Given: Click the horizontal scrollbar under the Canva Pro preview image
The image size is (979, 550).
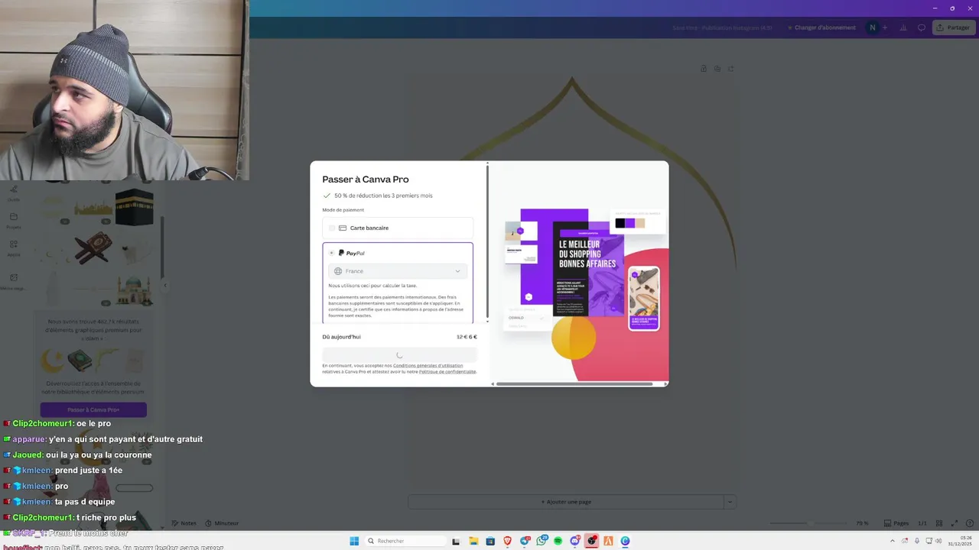Looking at the screenshot, I should 574,383.
